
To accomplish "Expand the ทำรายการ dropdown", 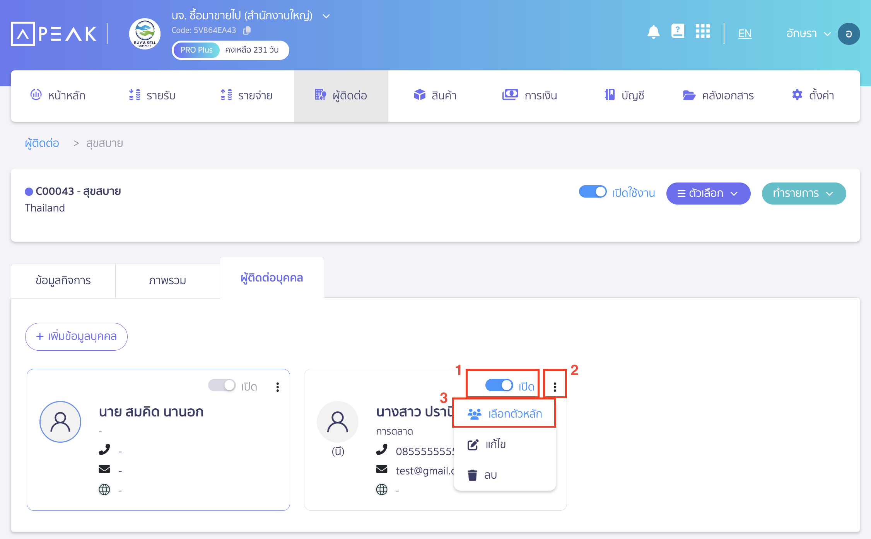I will (x=804, y=193).
